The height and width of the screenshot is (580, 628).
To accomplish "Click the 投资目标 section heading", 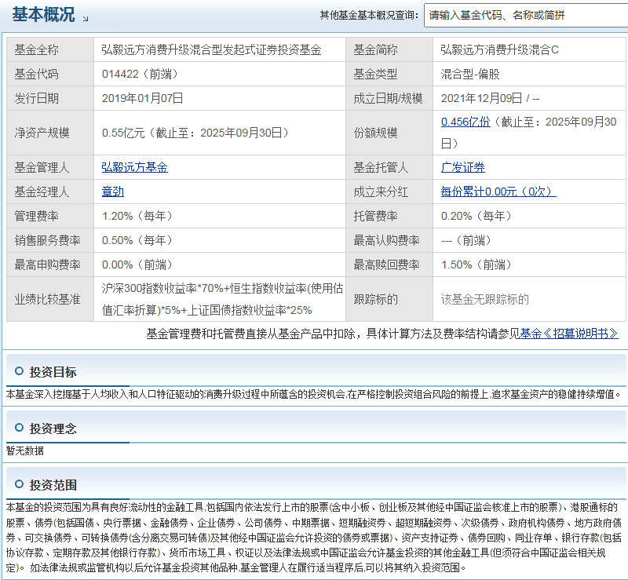I will point(53,372).
